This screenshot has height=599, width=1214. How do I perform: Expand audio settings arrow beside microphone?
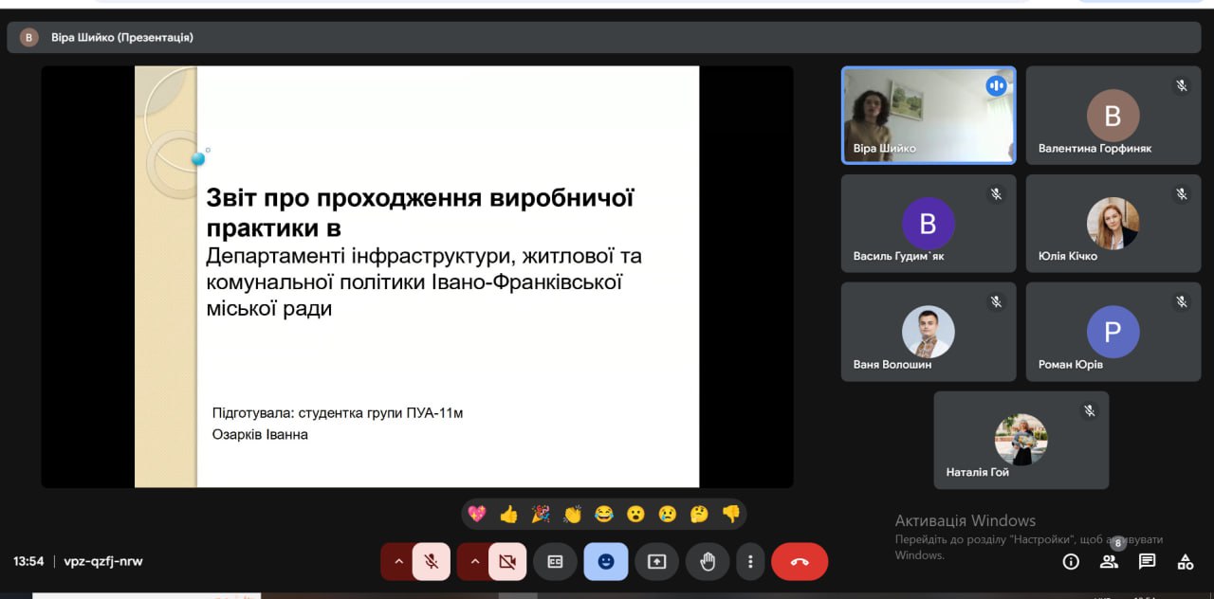point(398,561)
